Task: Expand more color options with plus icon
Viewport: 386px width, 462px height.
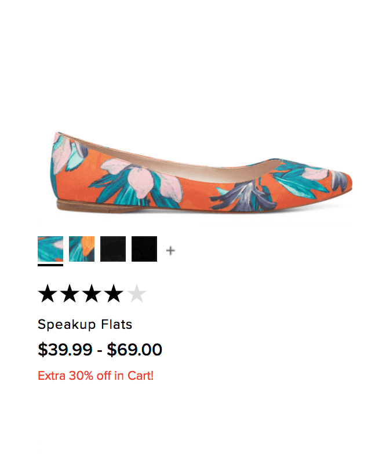Action: 170,251
